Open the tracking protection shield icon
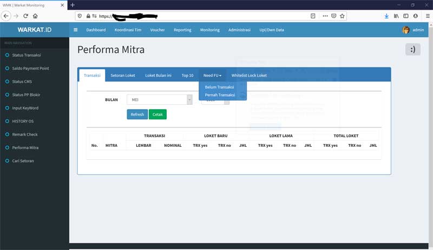This screenshot has width=433, height=250. [x=80, y=16]
